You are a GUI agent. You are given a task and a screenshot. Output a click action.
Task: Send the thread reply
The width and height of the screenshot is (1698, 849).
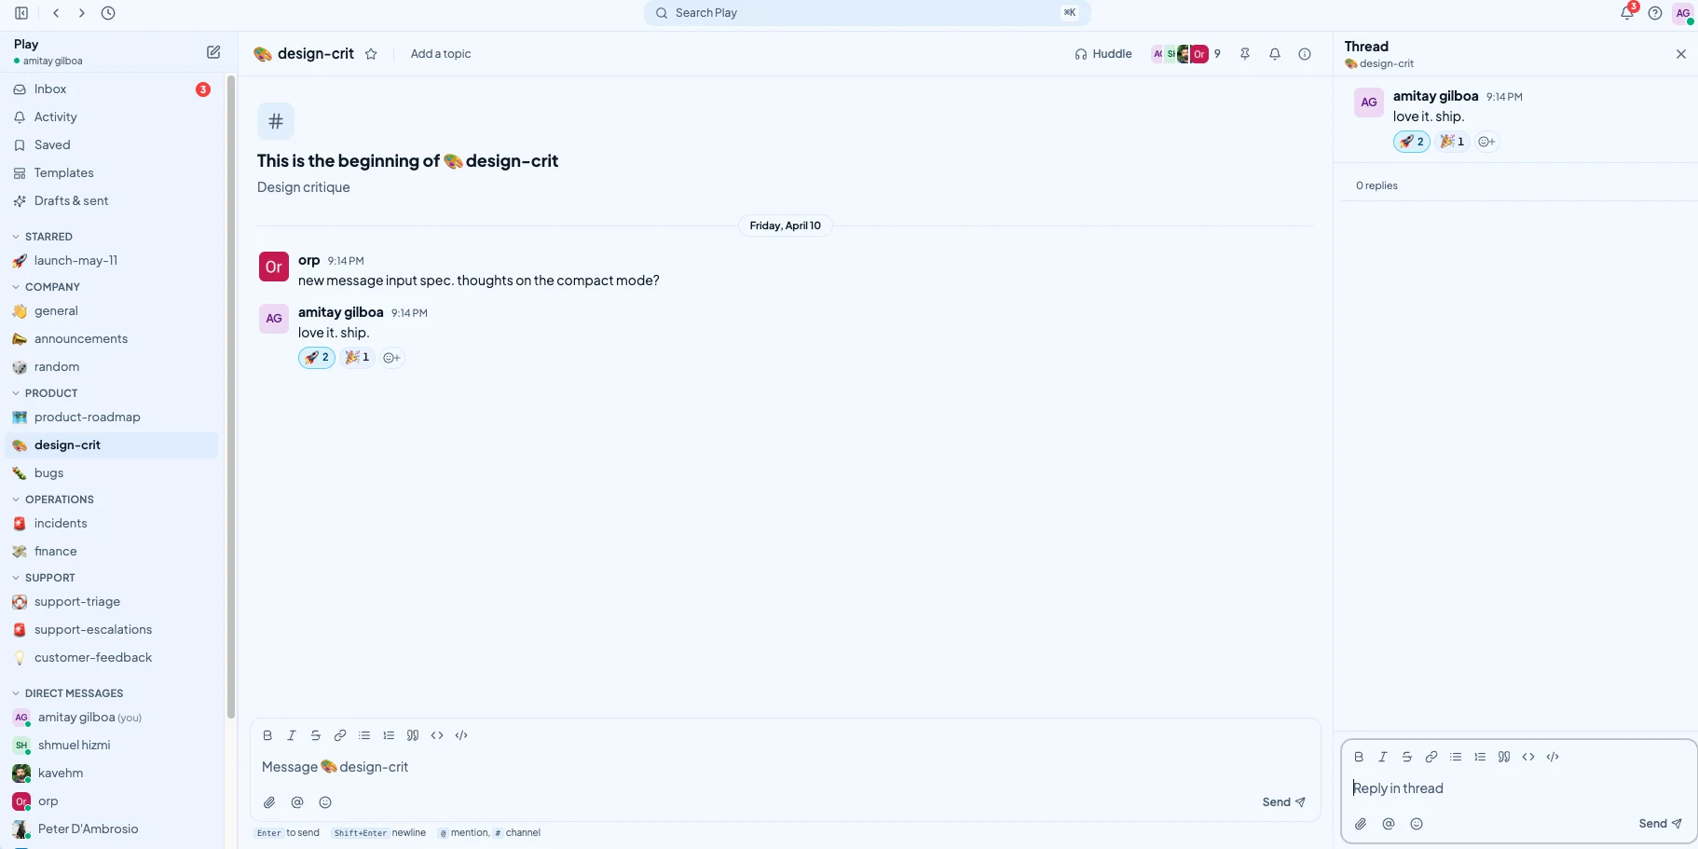(x=1660, y=824)
